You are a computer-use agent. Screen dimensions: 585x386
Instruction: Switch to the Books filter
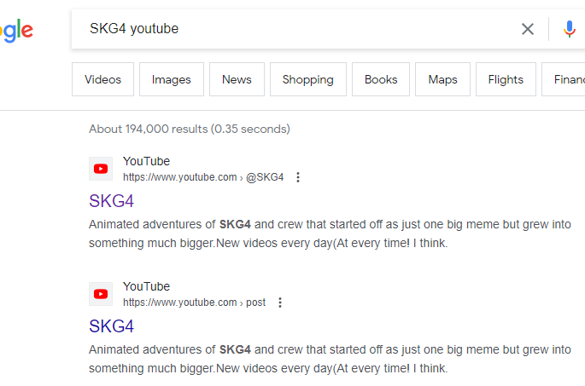tap(381, 79)
